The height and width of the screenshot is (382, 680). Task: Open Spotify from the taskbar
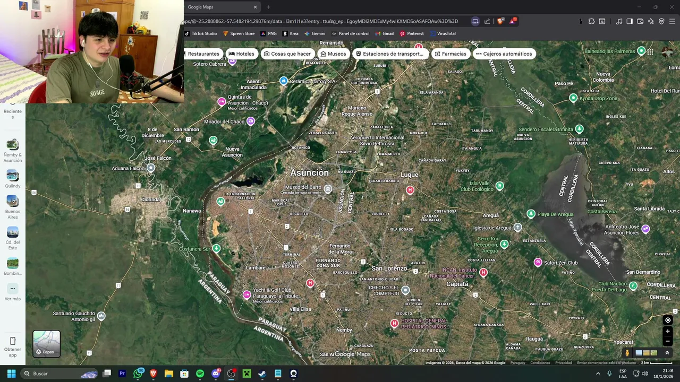[200, 374]
